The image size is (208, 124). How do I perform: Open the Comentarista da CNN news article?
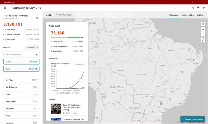pyautogui.click(x=68, y=119)
